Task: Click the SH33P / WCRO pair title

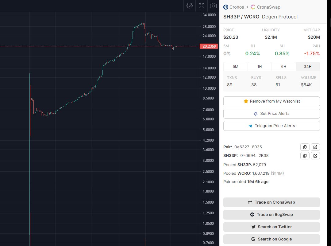Action: point(241,17)
